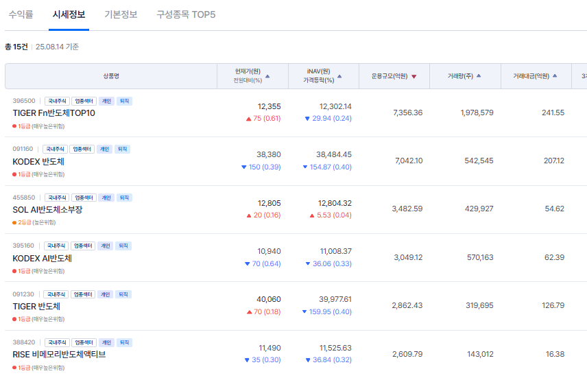The height and width of the screenshot is (378, 587).
Task: Click 업종섹터 tag on SOL AI반도체소부장 row
Action: (84, 198)
